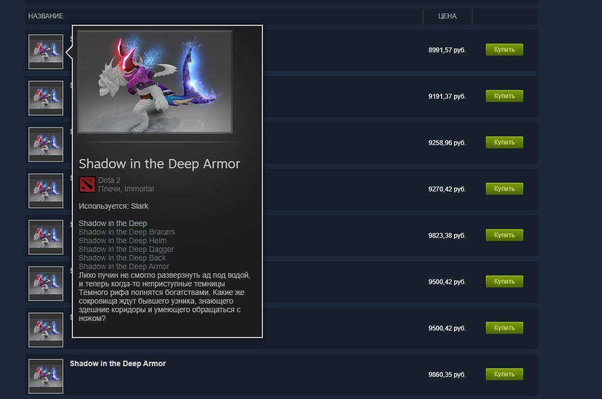This screenshot has height=399, width=602.
Task: Buy the listing priced 9270,42 руб.
Action: pyautogui.click(x=504, y=189)
